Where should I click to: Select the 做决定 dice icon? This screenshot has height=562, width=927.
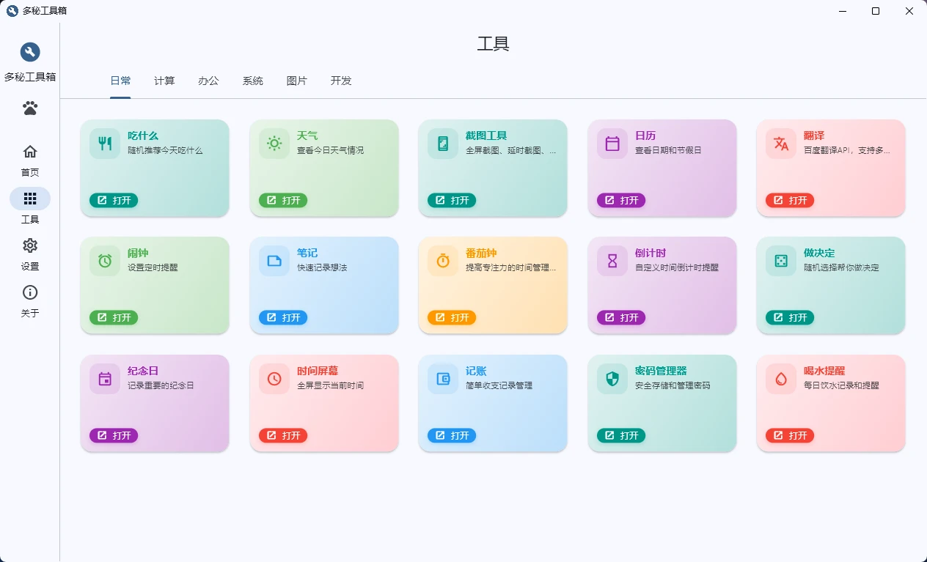coord(780,261)
